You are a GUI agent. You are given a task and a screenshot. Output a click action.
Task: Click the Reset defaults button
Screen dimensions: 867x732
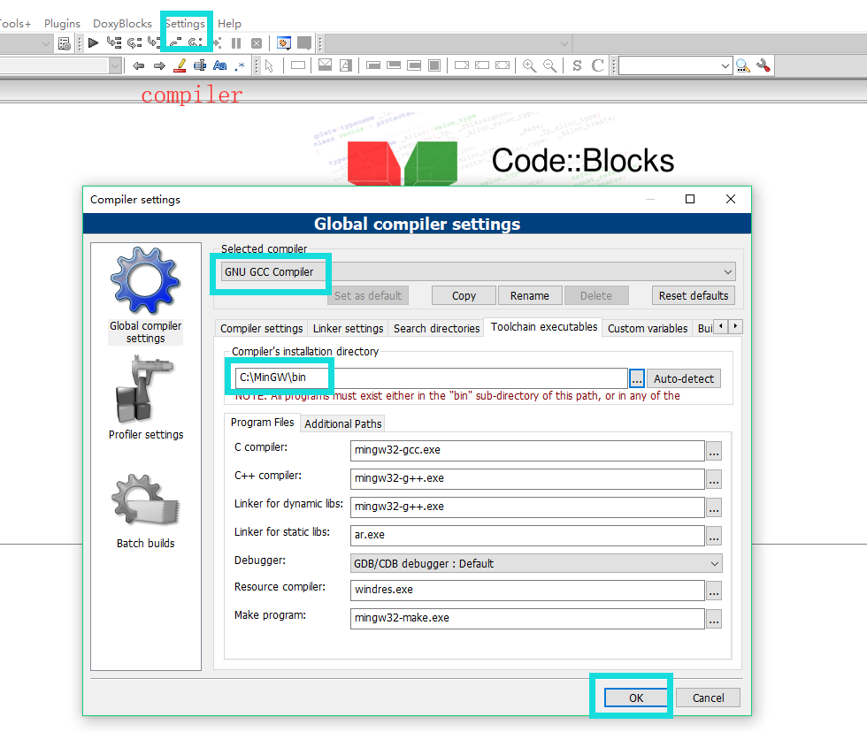(x=694, y=295)
